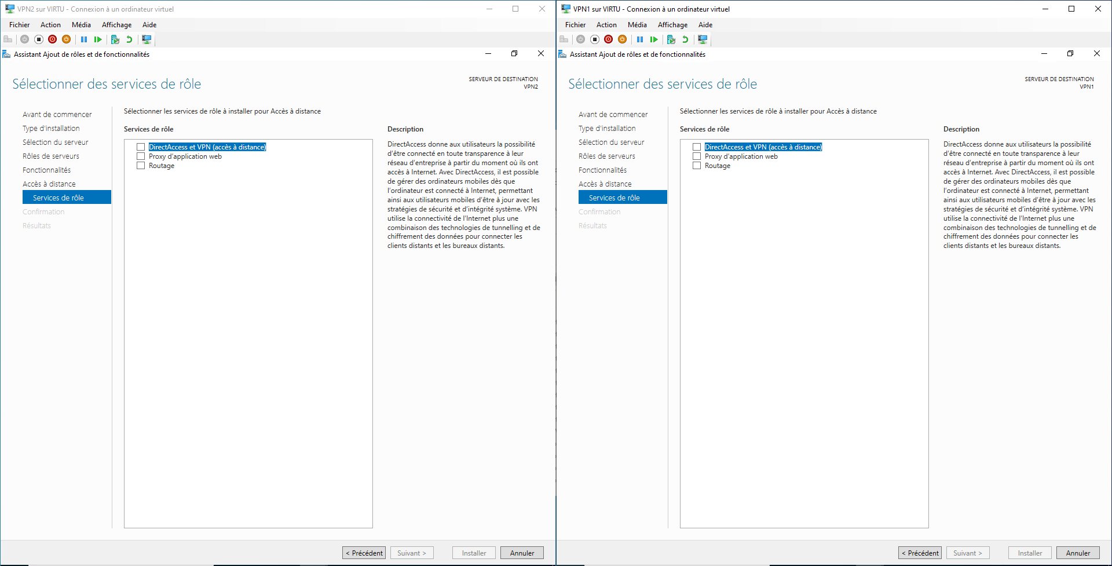Tick the Routage checkbox on VPN1
Screen dimensions: 1112x566
[697, 166]
